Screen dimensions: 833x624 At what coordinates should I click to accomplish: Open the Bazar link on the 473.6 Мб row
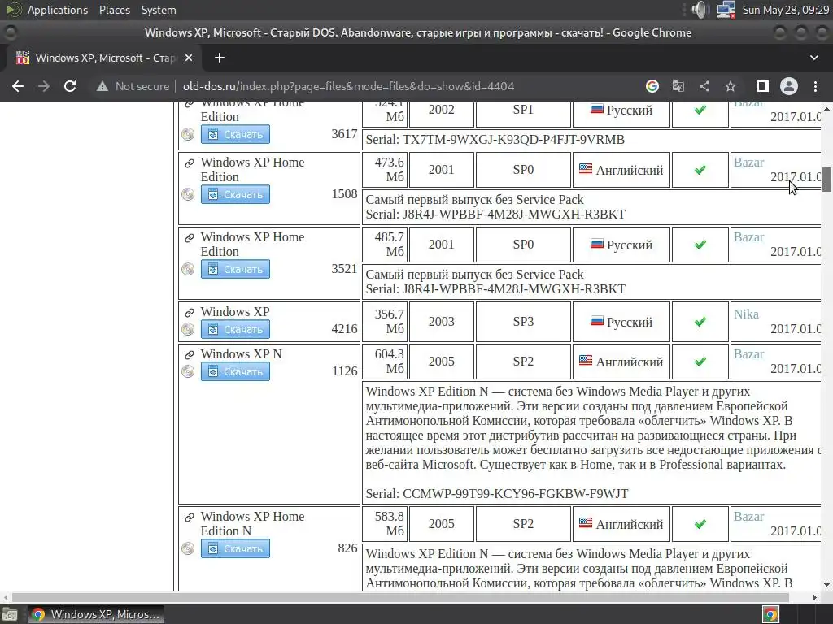click(x=748, y=162)
